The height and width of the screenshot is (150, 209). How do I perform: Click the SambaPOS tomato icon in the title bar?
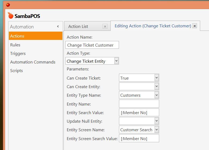[8, 5]
